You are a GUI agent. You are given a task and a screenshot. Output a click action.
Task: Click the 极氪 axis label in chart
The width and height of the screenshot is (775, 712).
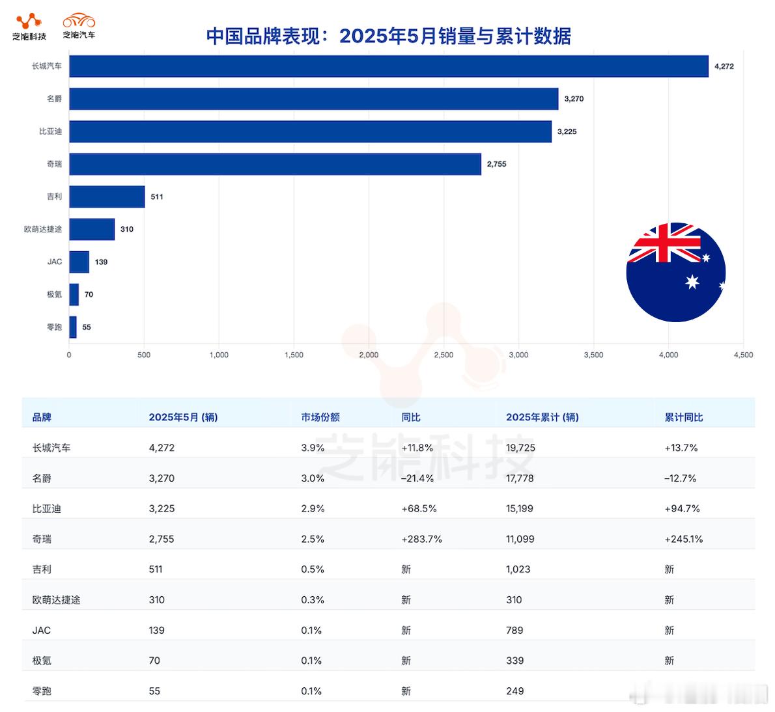click(x=54, y=294)
